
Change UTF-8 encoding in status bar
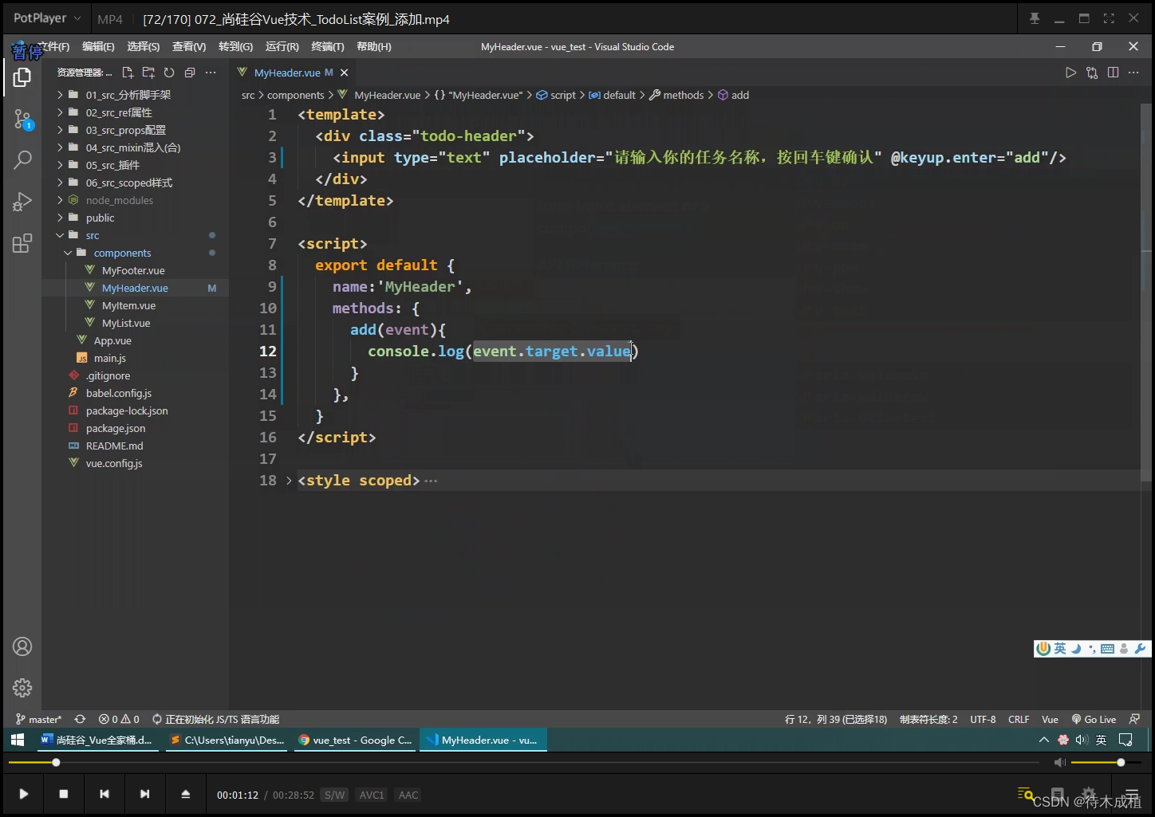click(983, 719)
